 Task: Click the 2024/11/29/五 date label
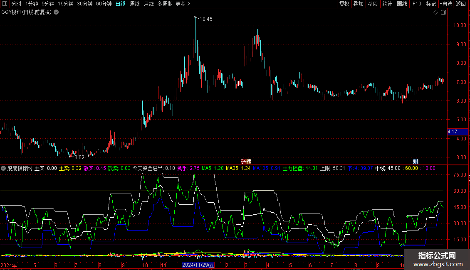[x=198, y=265]
